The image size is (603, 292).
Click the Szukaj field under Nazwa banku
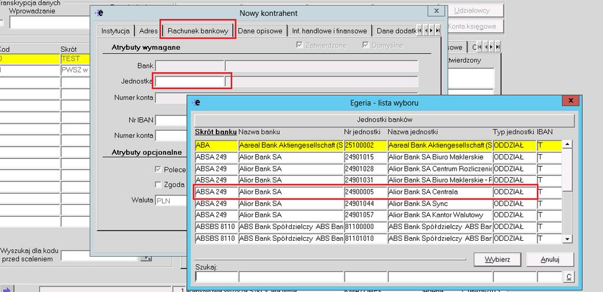291,277
